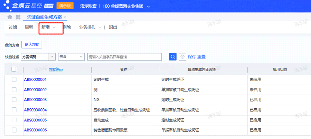Click 刷新 in the toolbar
311x139 pixels.
(x=29, y=28)
